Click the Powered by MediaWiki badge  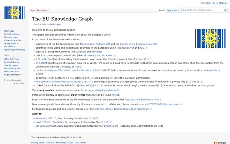220,142
